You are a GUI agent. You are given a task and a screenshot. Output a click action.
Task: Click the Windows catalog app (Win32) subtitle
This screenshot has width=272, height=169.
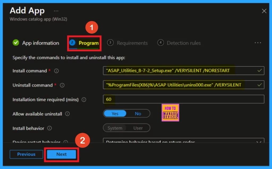point(38,19)
